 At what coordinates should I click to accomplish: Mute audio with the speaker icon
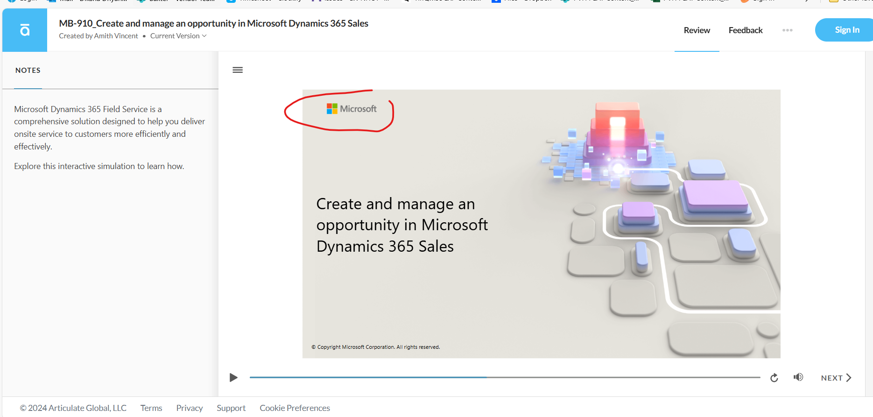(798, 377)
